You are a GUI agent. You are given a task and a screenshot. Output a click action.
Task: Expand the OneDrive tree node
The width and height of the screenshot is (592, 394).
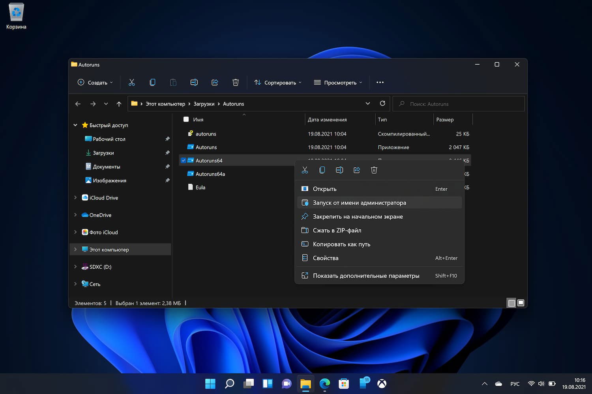[x=75, y=215]
